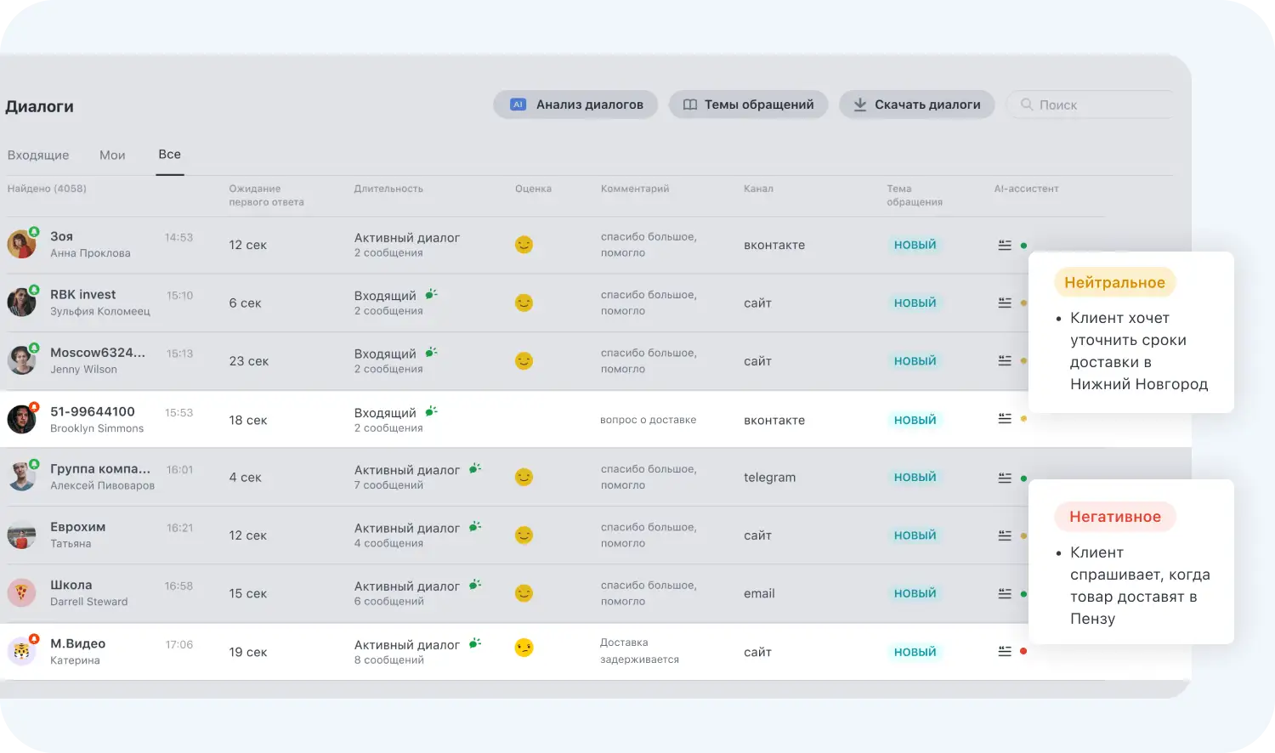The height and width of the screenshot is (753, 1275).
Task: Click the Нейтральное sentiment label
Action: click(x=1114, y=283)
